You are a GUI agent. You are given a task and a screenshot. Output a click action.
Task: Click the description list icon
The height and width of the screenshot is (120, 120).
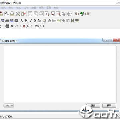pyautogui.click(x=11, y=20)
